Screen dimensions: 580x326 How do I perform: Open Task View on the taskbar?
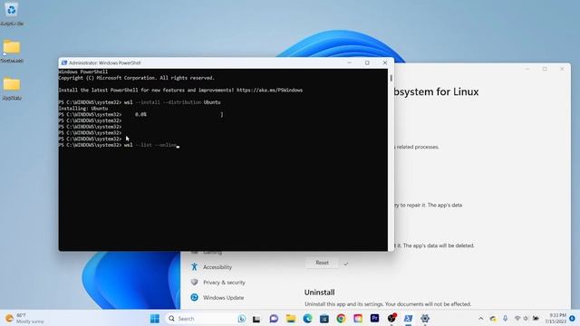(x=256, y=319)
